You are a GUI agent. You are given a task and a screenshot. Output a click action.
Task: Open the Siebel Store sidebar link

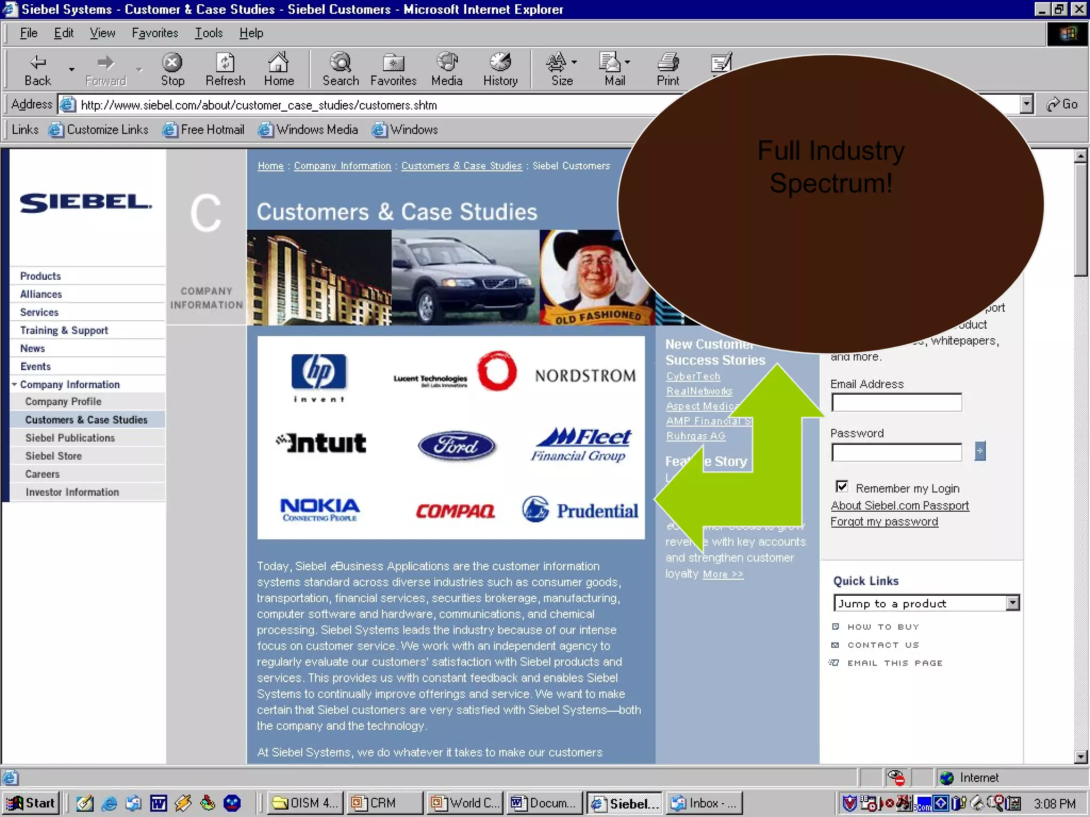(x=53, y=456)
